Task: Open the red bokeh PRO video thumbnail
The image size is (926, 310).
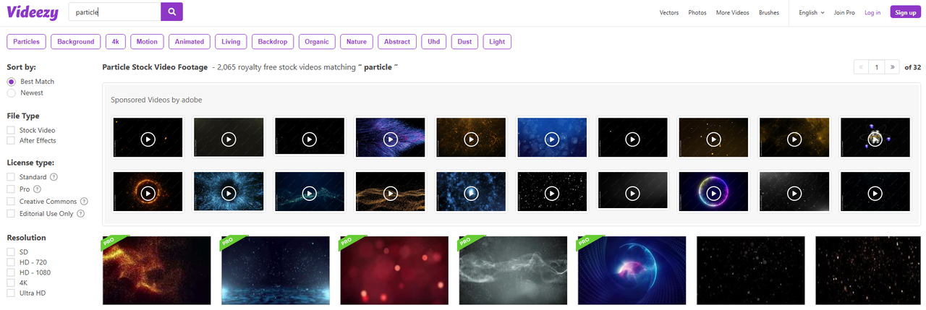Action: [x=394, y=270]
